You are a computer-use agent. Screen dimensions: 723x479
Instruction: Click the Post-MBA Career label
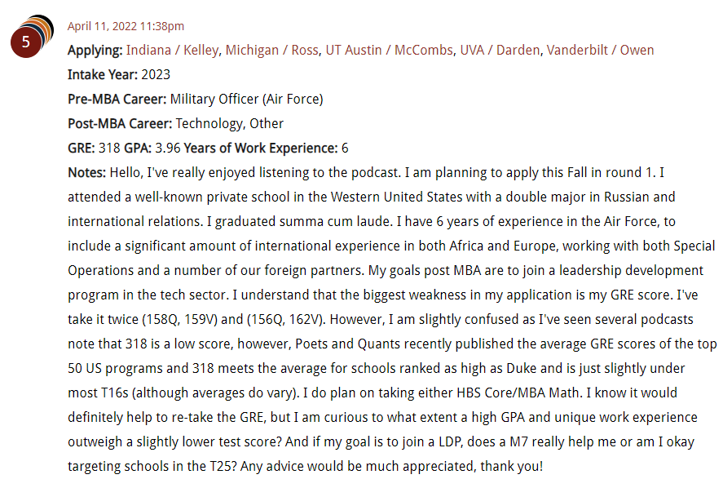pos(120,123)
